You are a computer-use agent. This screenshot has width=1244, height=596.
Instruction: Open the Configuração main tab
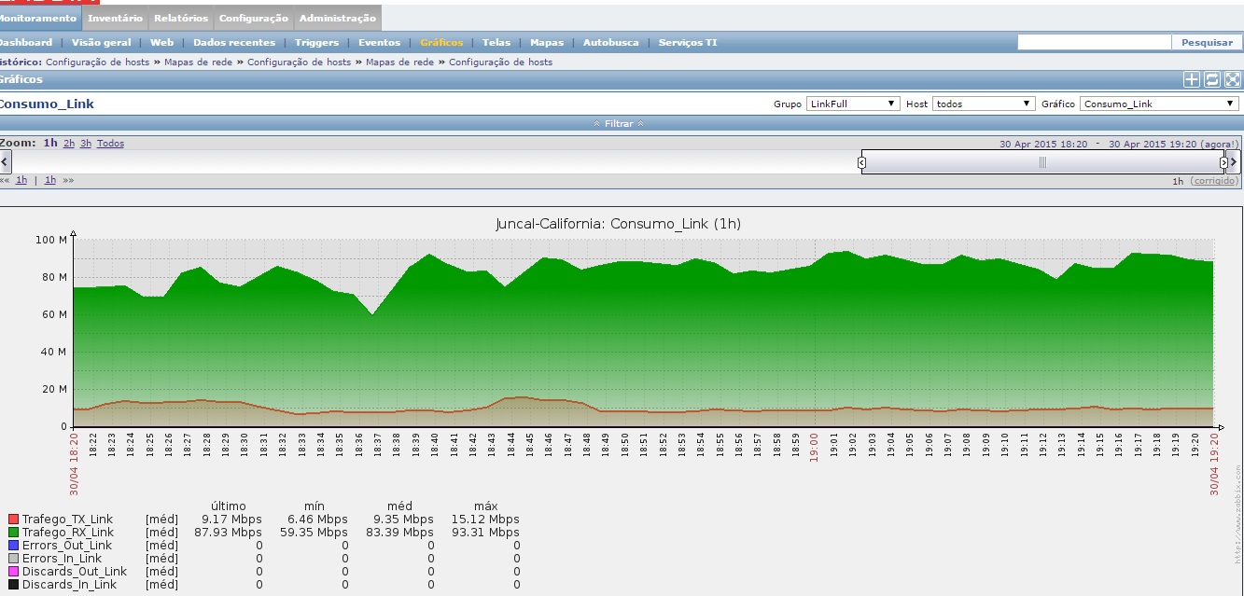[x=253, y=18]
